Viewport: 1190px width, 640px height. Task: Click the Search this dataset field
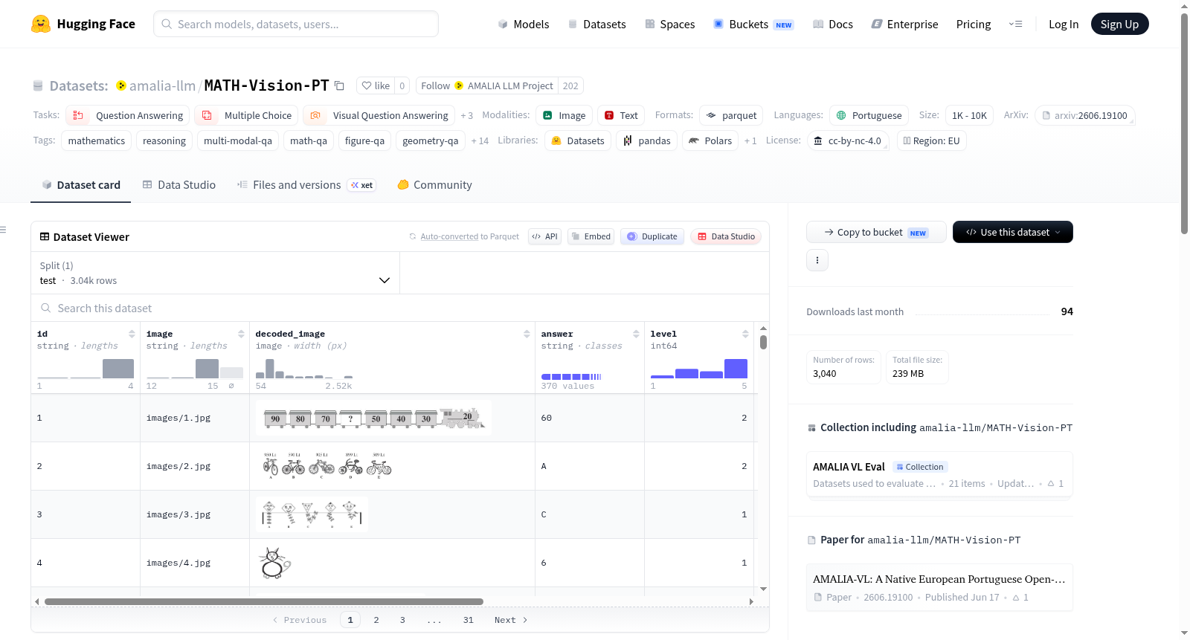pyautogui.click(x=400, y=308)
